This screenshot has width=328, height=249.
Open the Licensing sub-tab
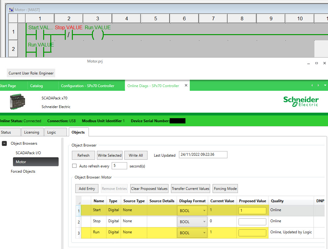coord(32,132)
